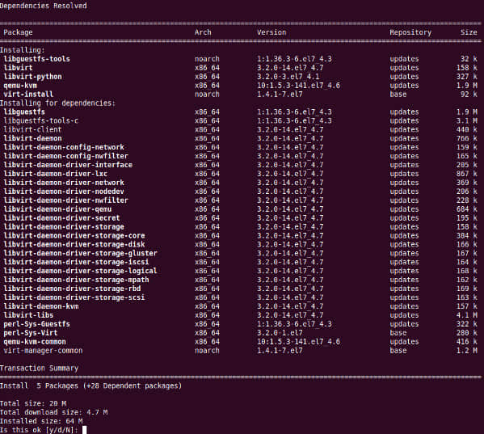Image resolution: width=484 pixels, height=434 pixels.
Task: Click 'libvirt-daemon-driver-storage-rbd' name
Action: coord(72,289)
